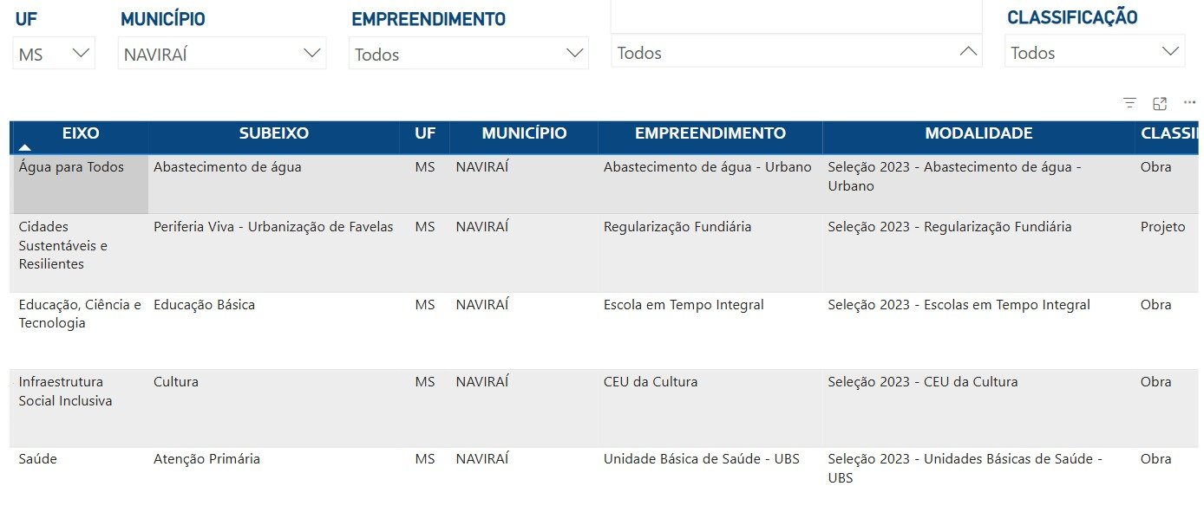The image size is (1204, 512).
Task: Collapse the unlabeled Todos dropdown with up chevron
Action: 968,52
